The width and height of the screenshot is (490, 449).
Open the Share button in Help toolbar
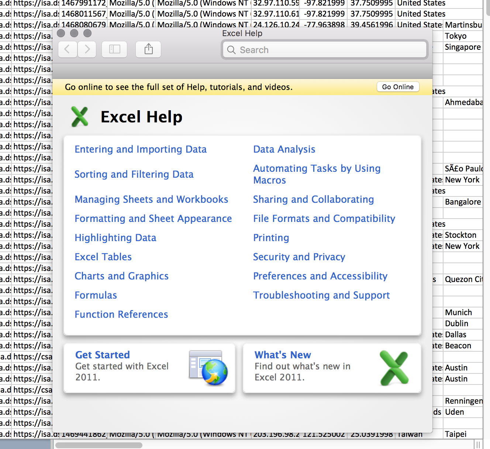tap(148, 49)
